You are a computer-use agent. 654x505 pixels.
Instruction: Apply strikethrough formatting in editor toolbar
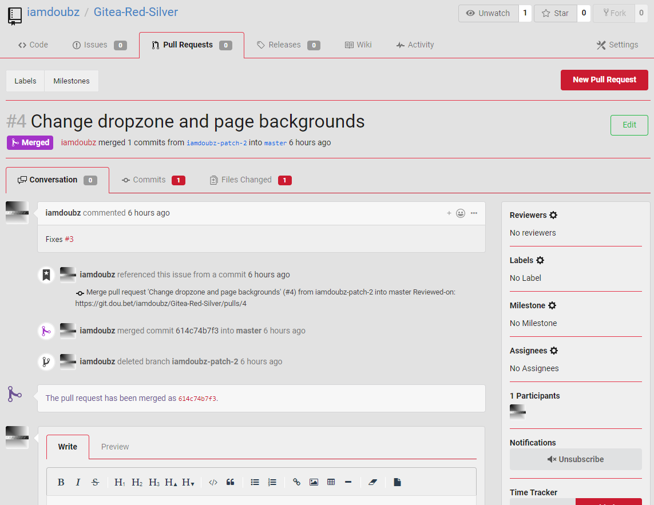(95, 482)
